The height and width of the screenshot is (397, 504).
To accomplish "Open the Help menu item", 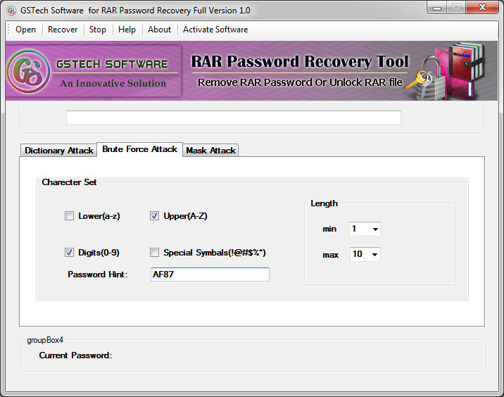I will [127, 30].
